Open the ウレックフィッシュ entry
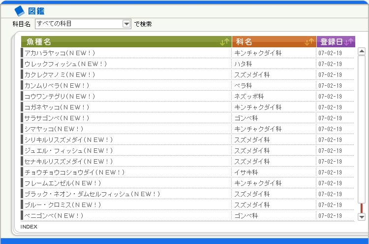The image size is (369, 244). click(x=66, y=64)
